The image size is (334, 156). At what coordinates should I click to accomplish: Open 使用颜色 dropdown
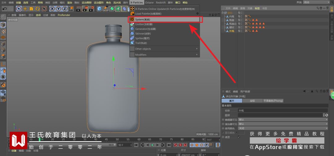[283, 129]
